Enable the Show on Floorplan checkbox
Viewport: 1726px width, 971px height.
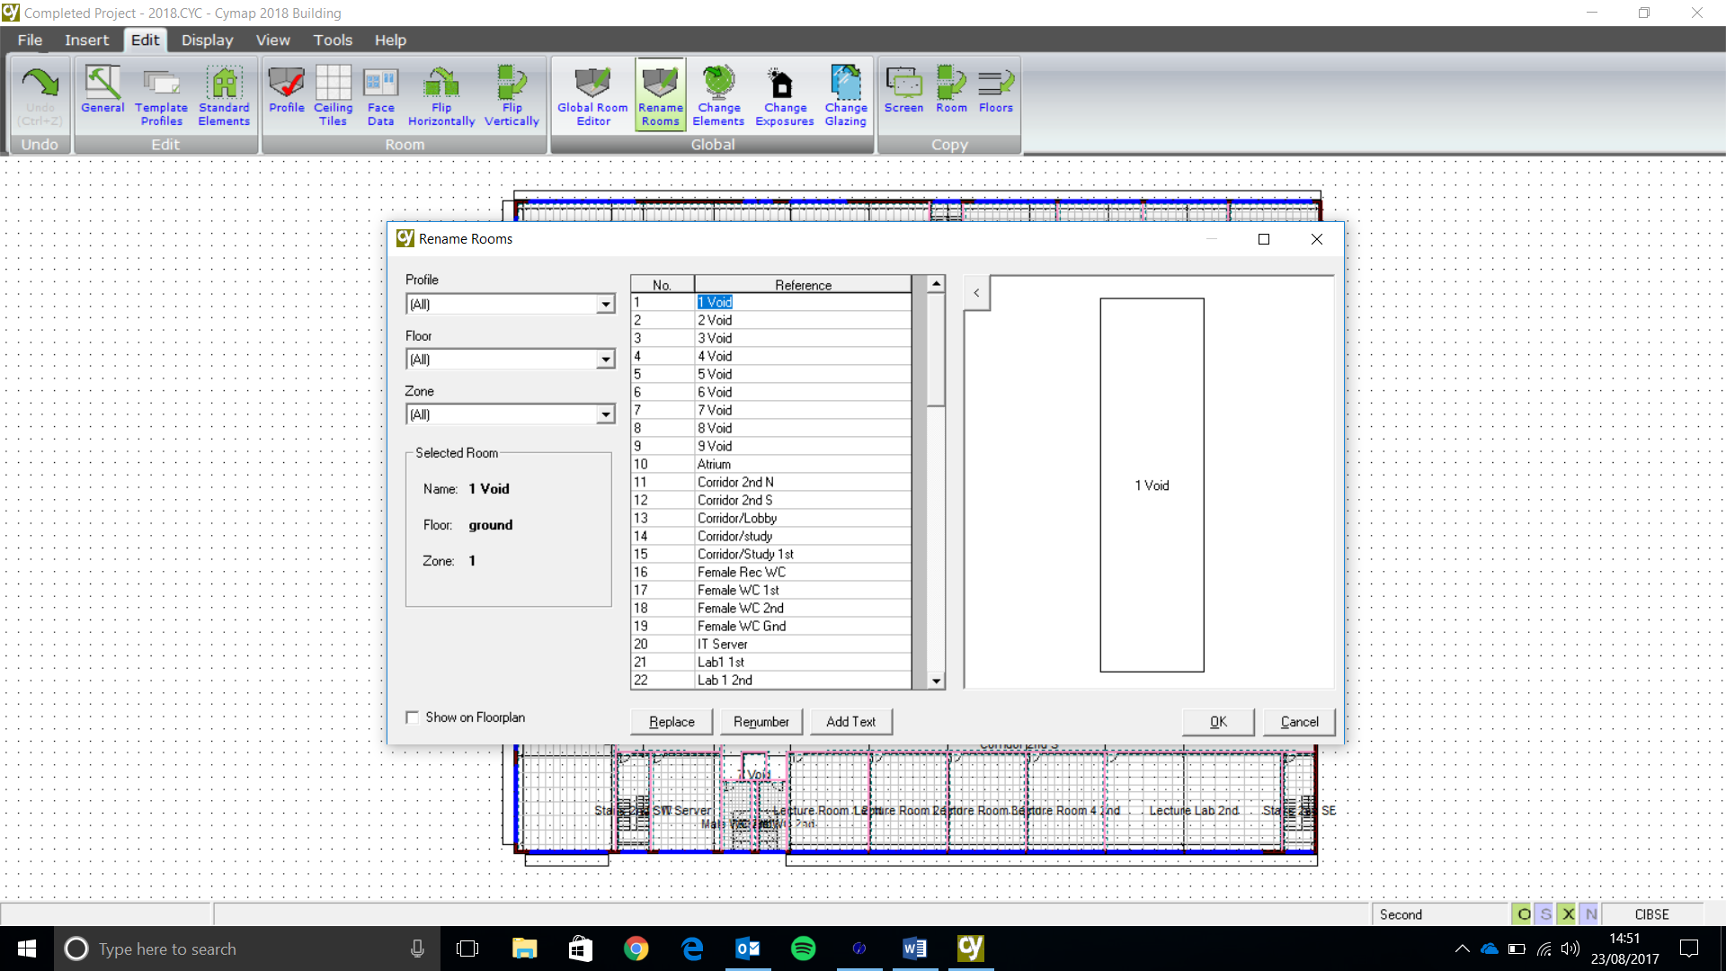point(413,717)
